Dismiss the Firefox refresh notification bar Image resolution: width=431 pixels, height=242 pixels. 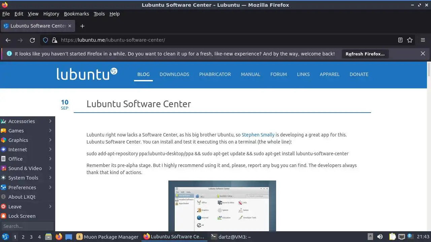[x=423, y=53]
